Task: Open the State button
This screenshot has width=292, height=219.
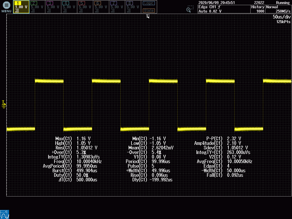Action: (149, 11)
